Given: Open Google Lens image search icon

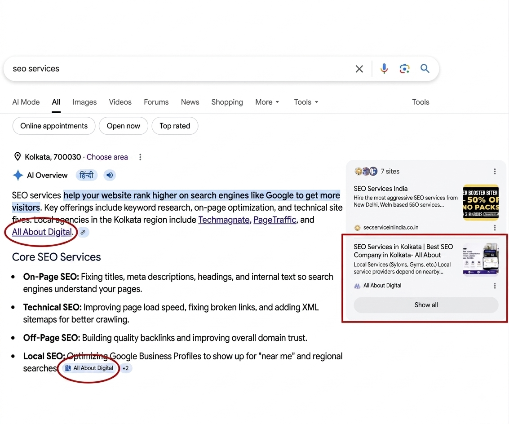Looking at the screenshot, I should click(404, 69).
